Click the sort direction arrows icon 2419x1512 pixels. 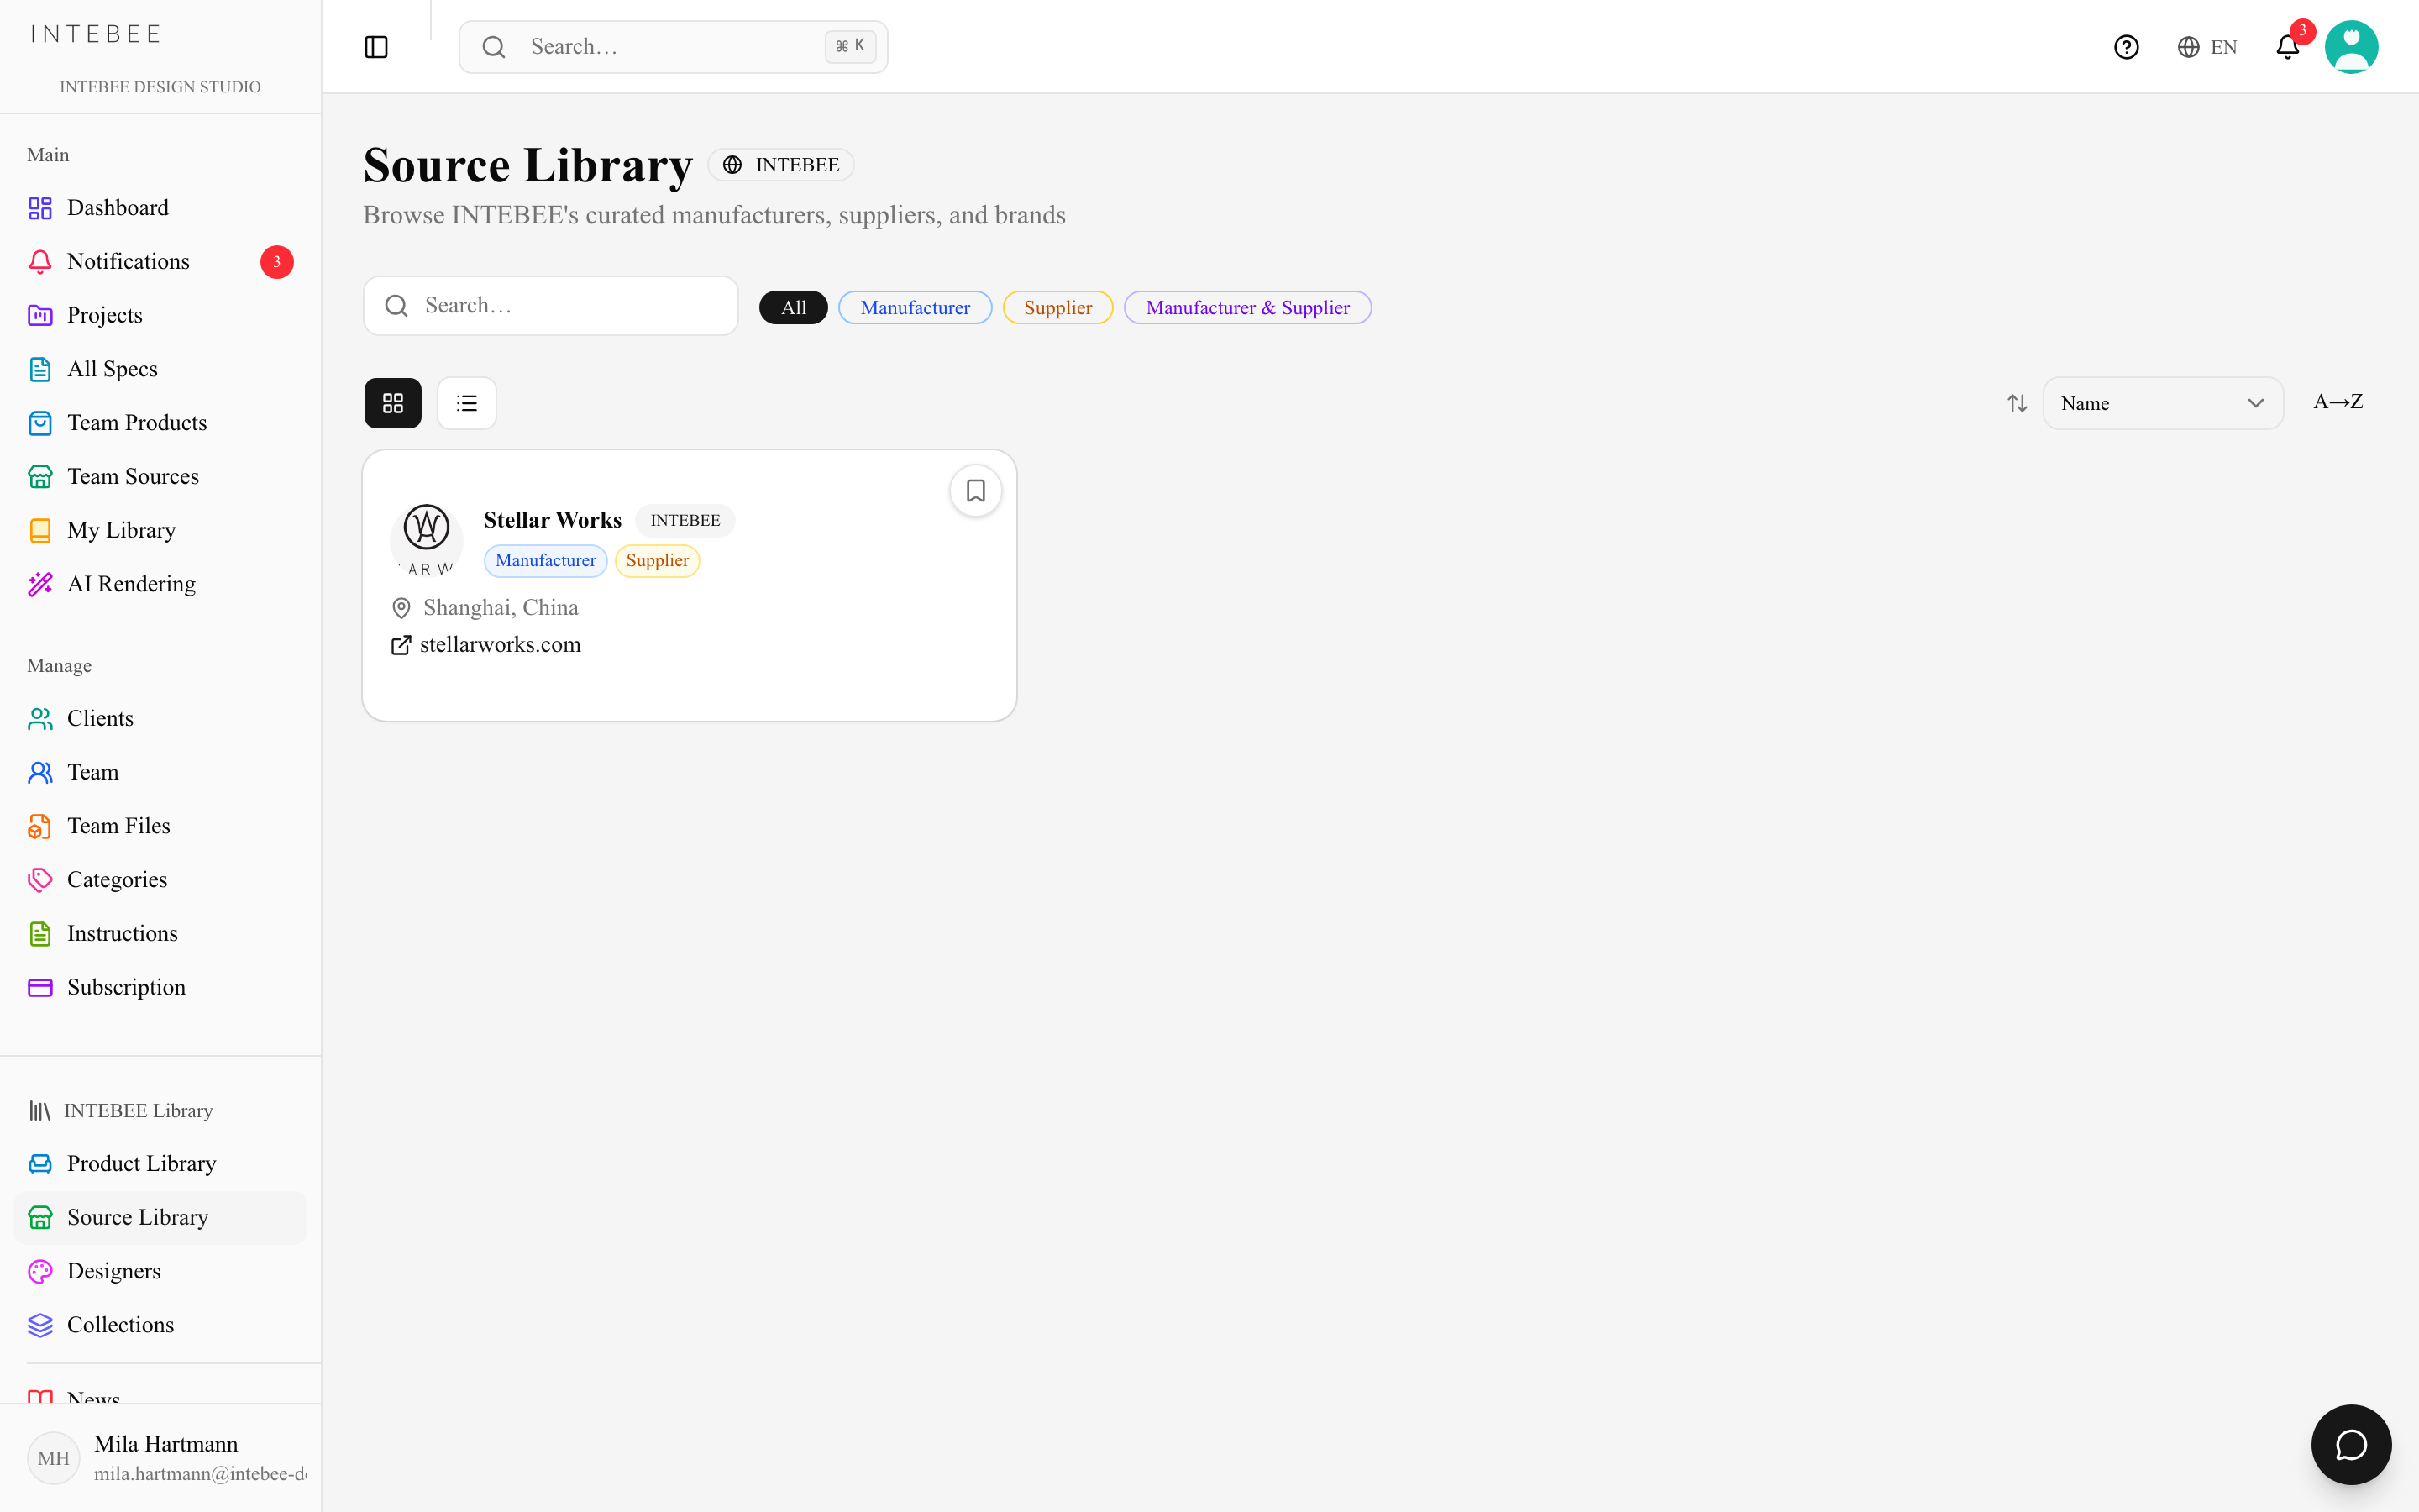tap(2018, 403)
